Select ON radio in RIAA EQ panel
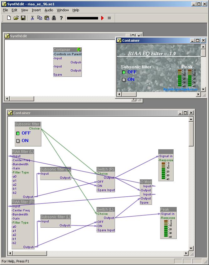 124,80
